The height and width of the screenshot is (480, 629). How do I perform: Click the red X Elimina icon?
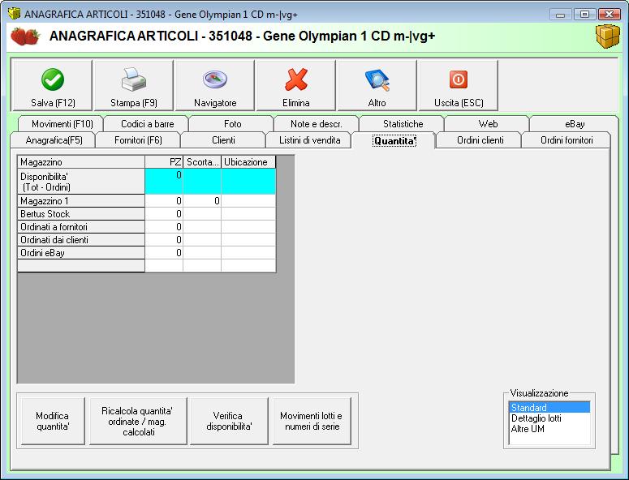tap(296, 79)
